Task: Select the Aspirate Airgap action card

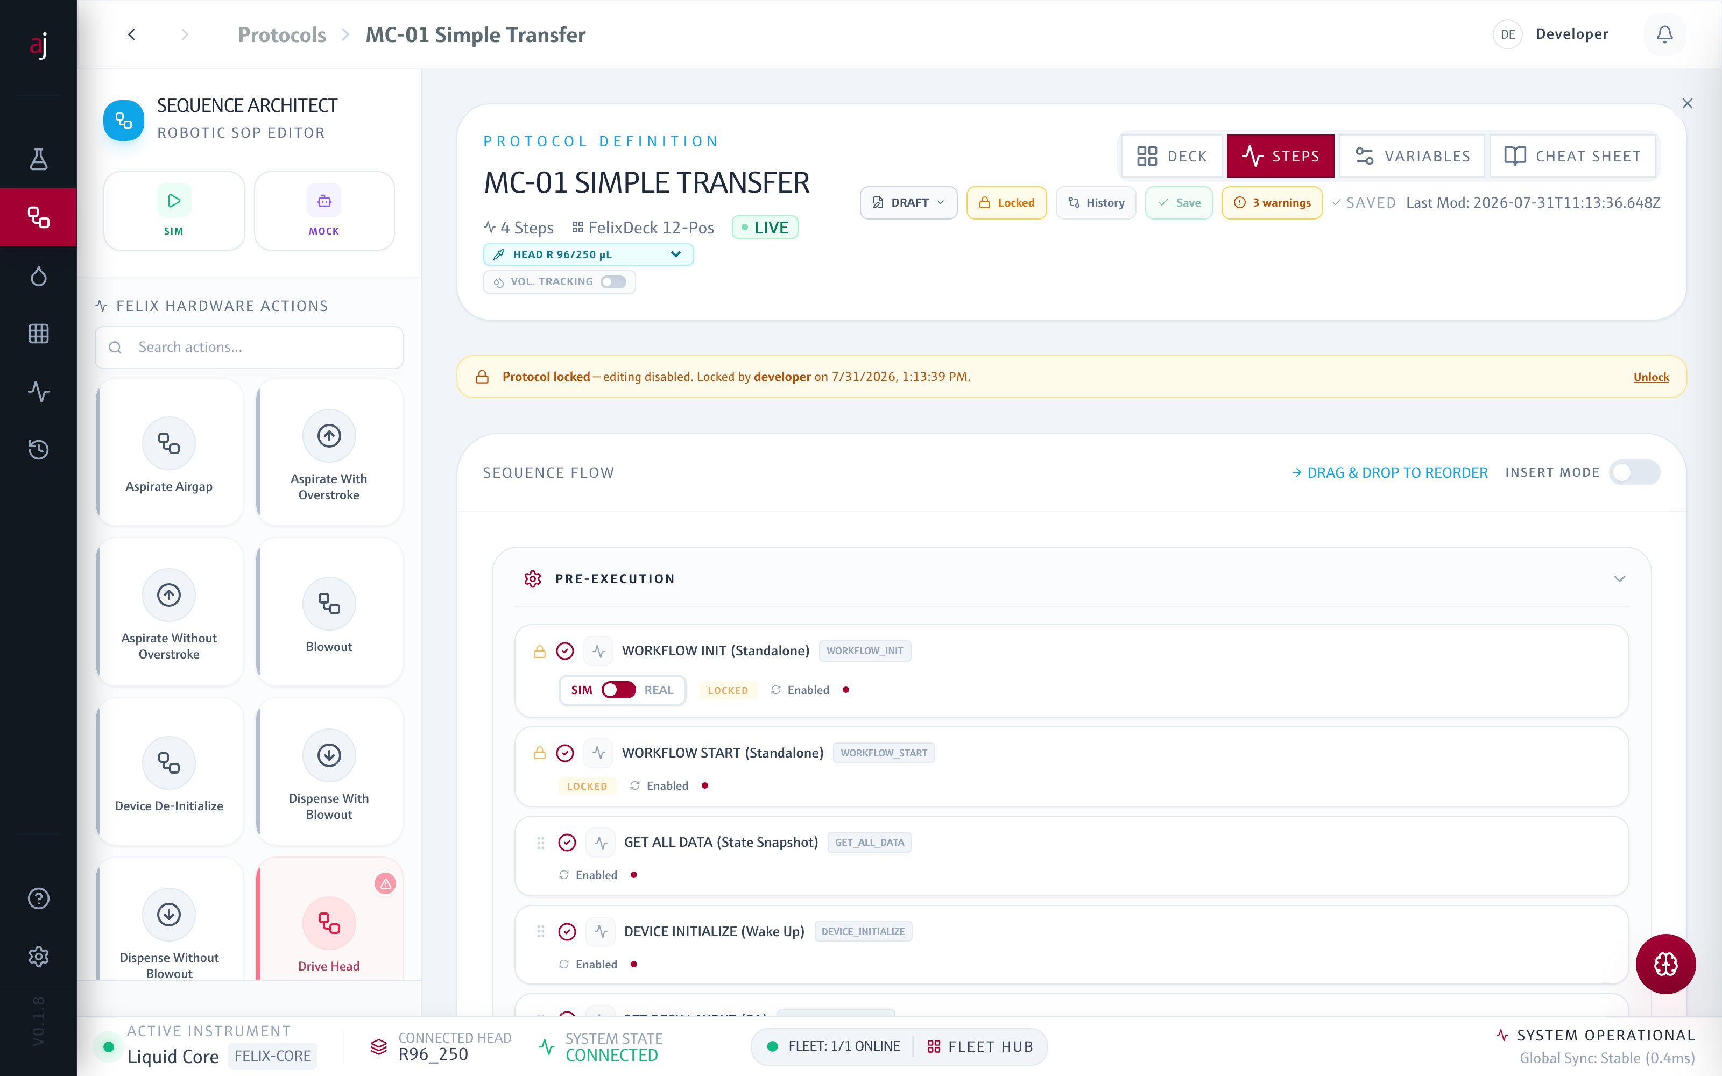Action: click(170, 452)
